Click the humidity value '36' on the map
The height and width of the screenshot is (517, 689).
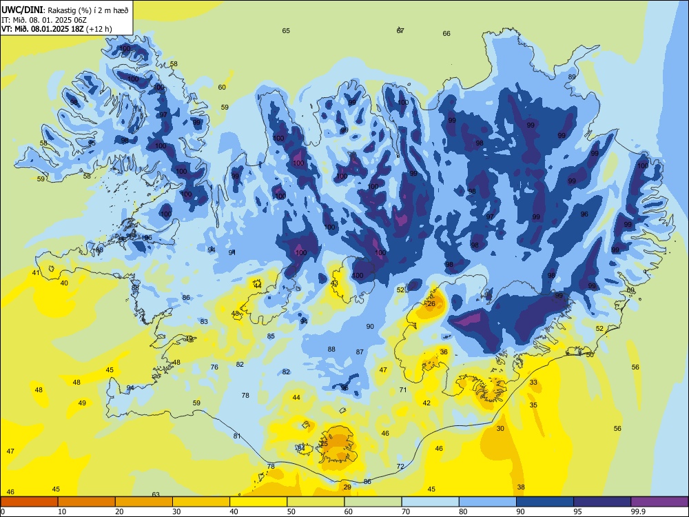point(444,352)
